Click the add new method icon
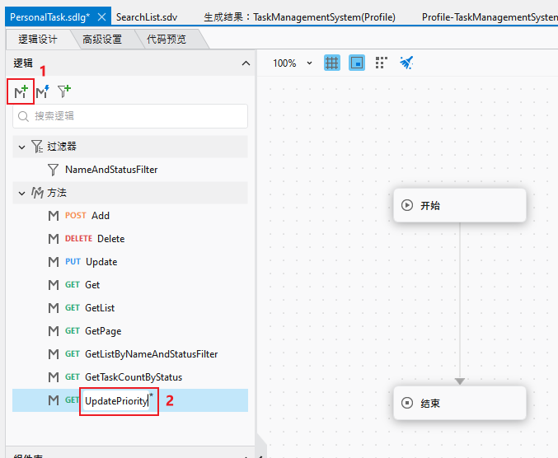This screenshot has height=458, width=558. click(x=20, y=91)
